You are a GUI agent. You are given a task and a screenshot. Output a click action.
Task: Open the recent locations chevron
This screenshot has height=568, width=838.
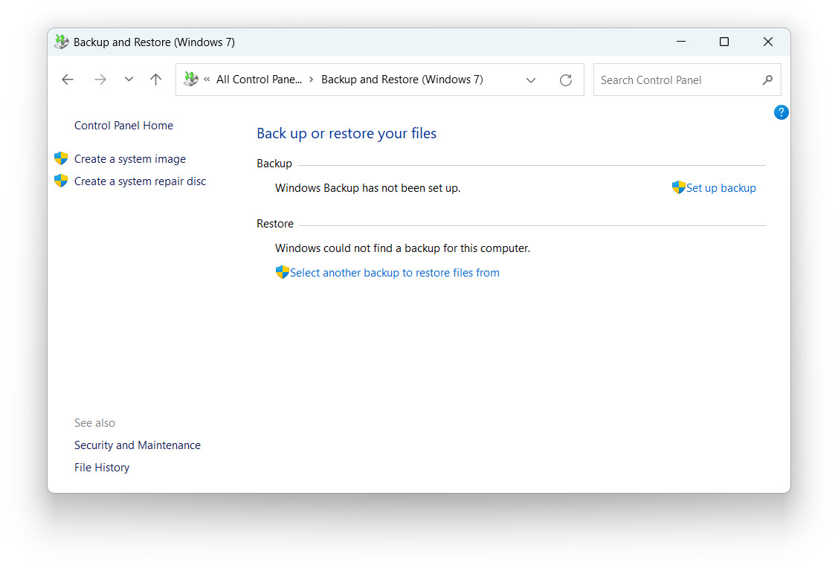(129, 79)
